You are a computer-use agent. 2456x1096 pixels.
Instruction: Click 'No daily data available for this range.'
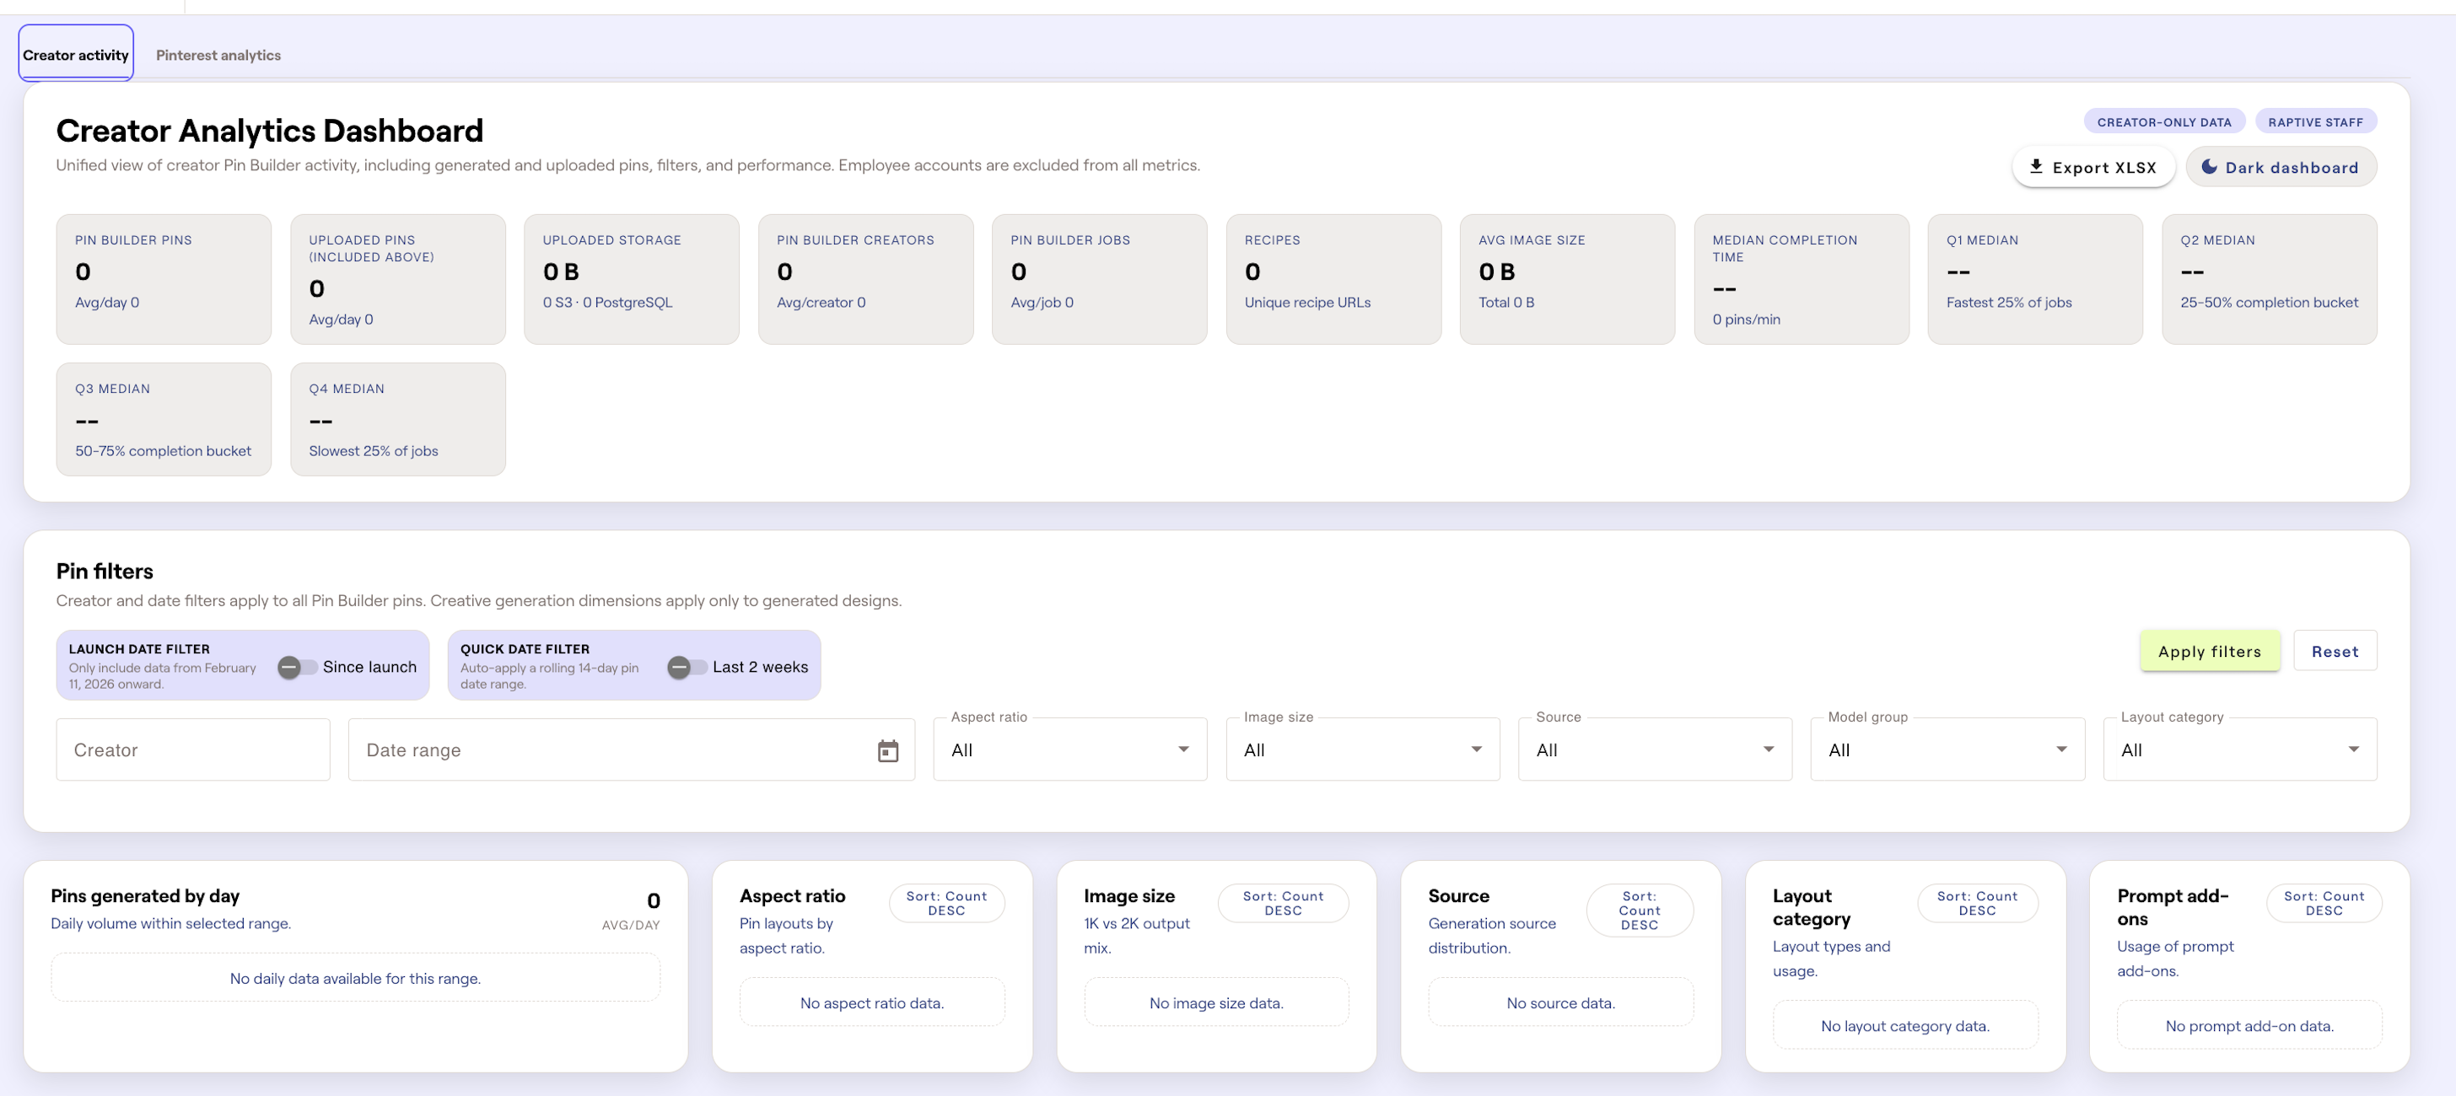click(356, 979)
